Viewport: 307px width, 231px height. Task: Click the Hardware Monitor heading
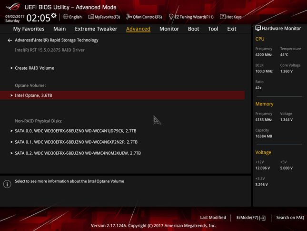tap(281, 29)
